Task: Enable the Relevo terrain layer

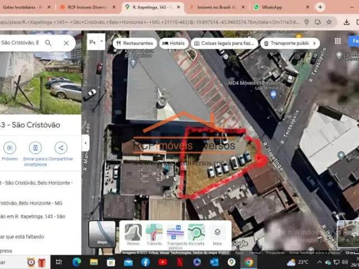Action: point(134,235)
